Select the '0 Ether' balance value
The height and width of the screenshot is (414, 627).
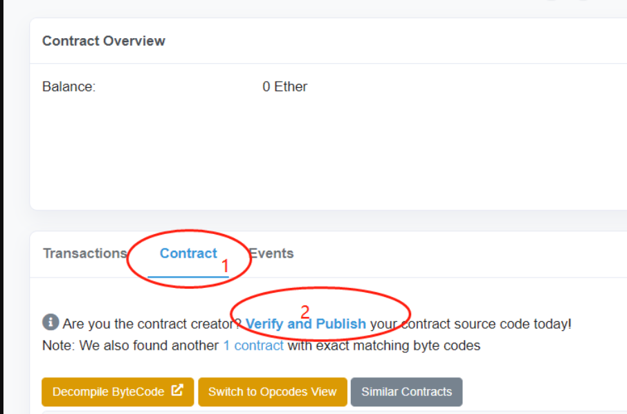point(284,87)
